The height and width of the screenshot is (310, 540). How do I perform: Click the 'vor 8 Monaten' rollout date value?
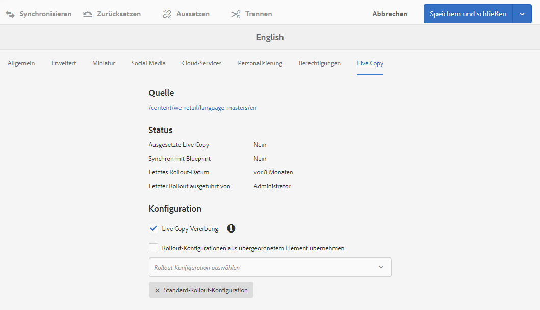point(273,172)
